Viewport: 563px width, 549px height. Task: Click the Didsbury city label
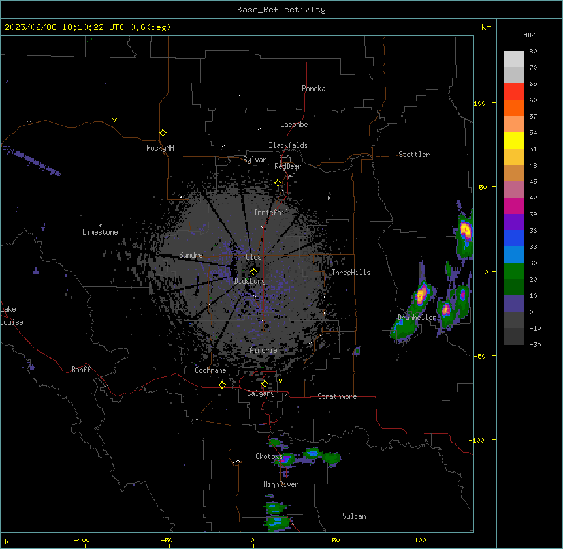(x=250, y=281)
